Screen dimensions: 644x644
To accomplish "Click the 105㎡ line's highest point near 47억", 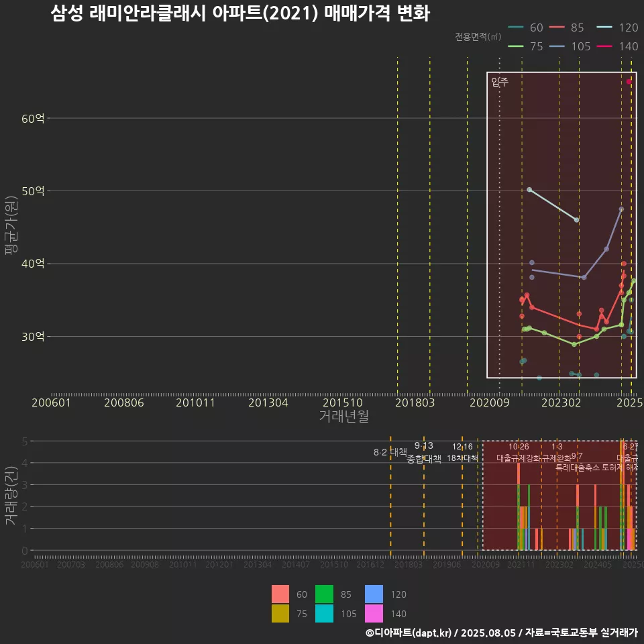I will coord(621,209).
